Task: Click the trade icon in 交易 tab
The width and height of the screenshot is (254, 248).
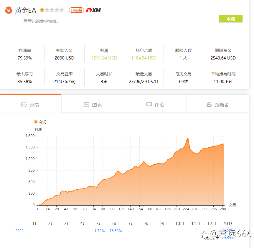Action: coord(24,105)
